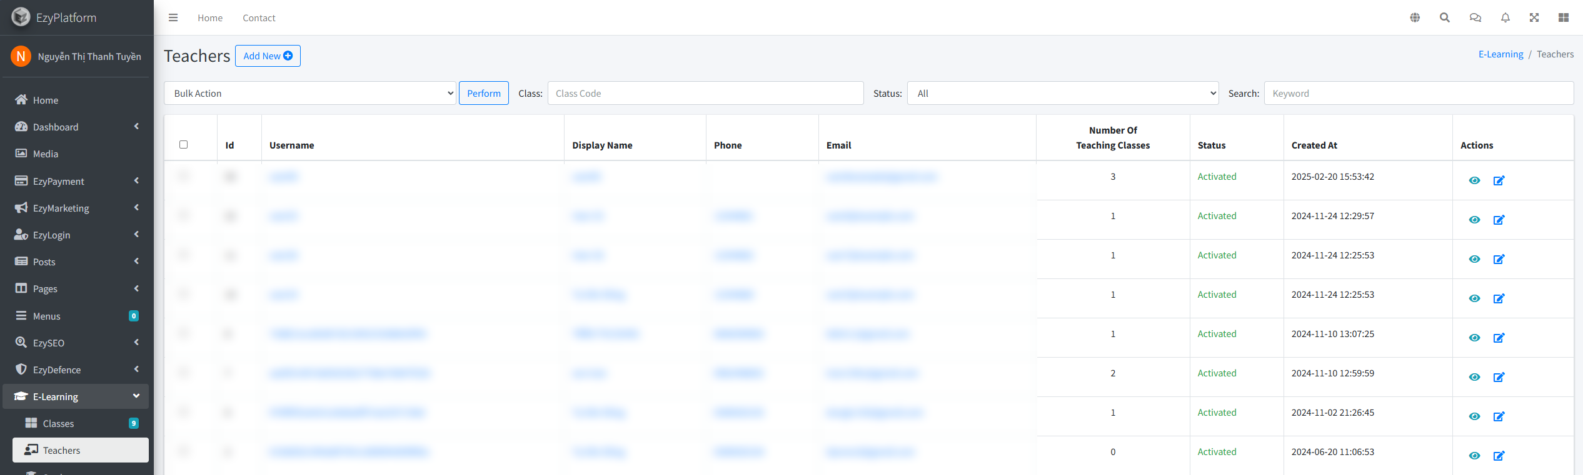
Task: Open the language globe icon
Action: (1415, 17)
